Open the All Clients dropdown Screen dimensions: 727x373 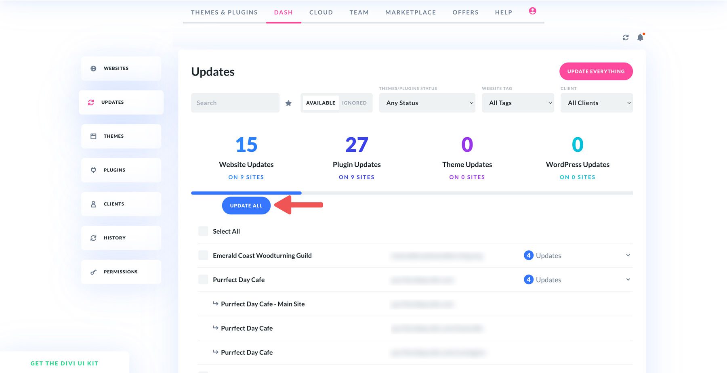[597, 103]
